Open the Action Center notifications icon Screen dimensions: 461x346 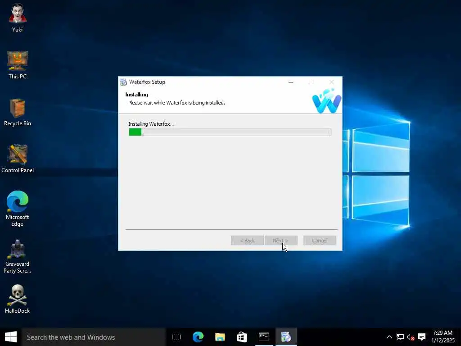point(422,337)
